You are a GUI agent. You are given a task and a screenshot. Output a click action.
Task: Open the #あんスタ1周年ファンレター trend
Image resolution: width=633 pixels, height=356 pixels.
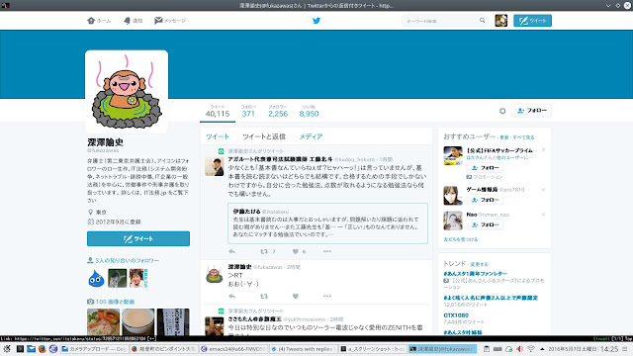tap(475, 273)
